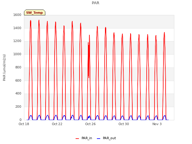
Task: Click the 1200 y-axis tick label
Action: pyautogui.click(x=17, y=41)
